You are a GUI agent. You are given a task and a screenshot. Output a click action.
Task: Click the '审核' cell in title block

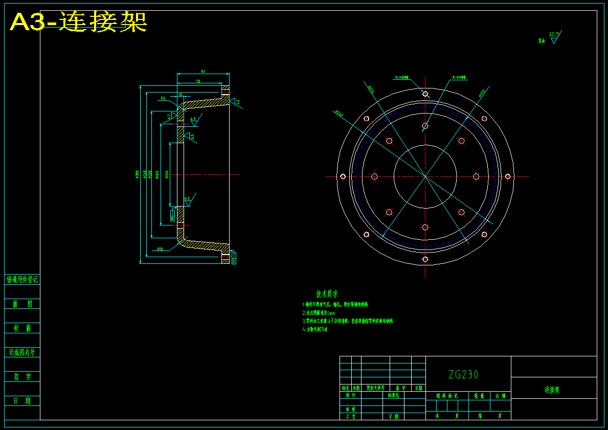350,410
